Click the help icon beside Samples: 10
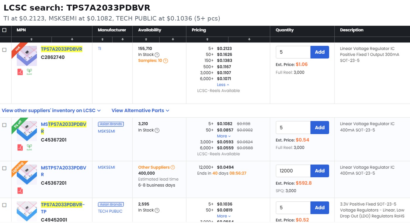410x223 pixels. (165, 61)
